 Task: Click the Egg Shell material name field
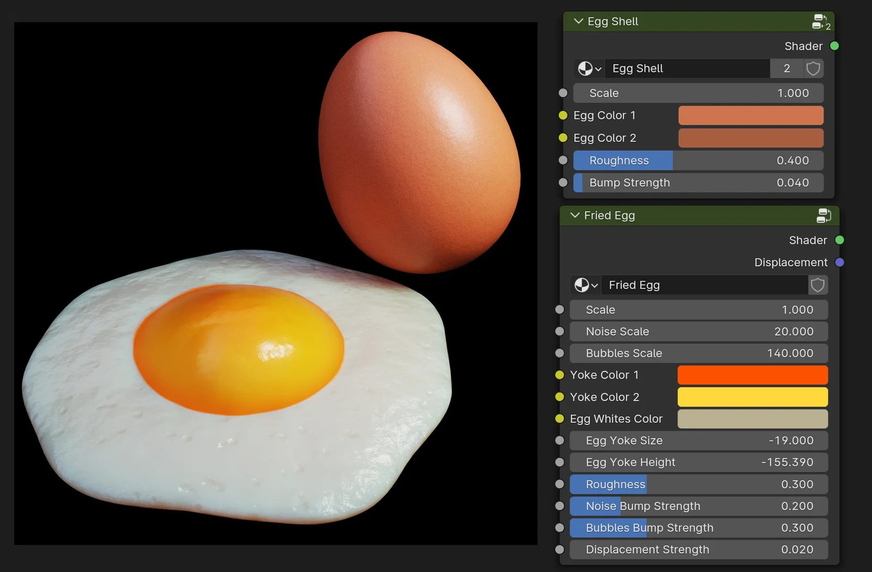point(687,68)
